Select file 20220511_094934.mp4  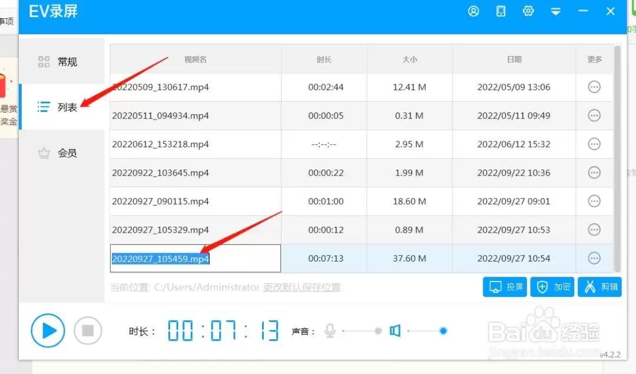[160, 115]
